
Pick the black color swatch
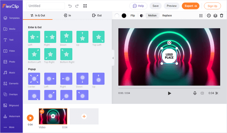pos(124,16)
